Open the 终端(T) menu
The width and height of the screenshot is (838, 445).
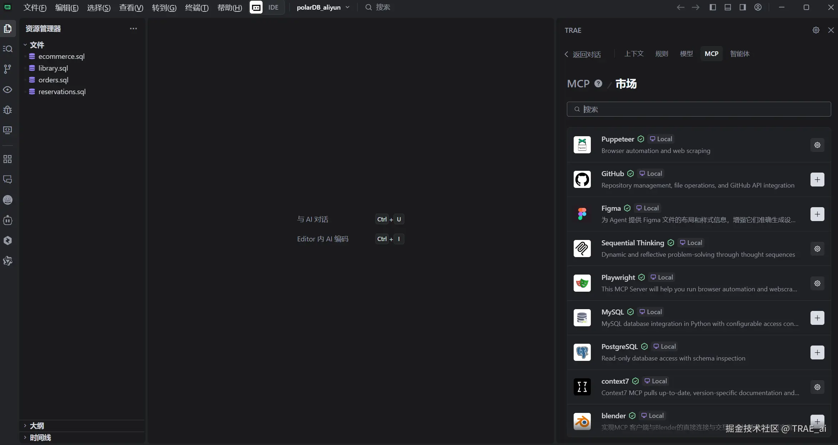pyautogui.click(x=196, y=7)
